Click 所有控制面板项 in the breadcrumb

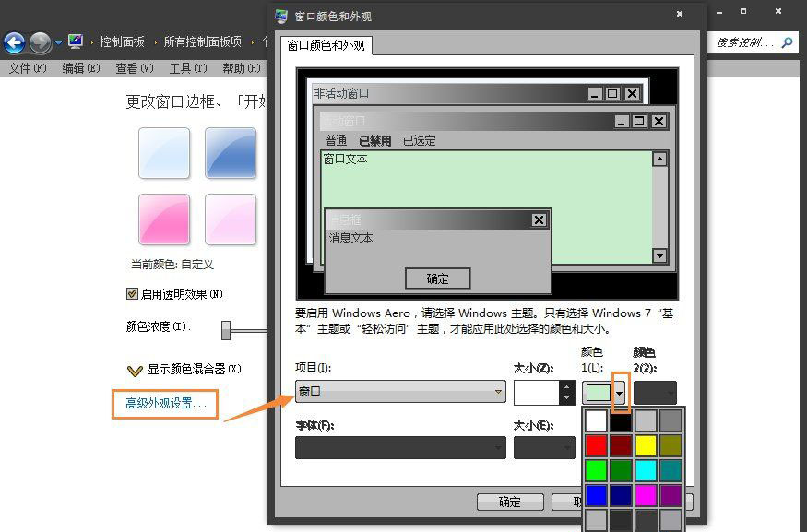[202, 42]
